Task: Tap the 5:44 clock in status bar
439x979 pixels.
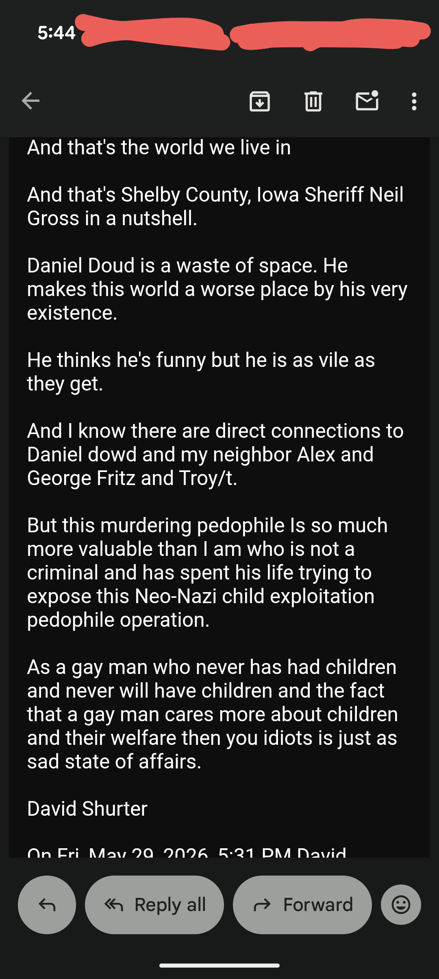Action: tap(57, 33)
